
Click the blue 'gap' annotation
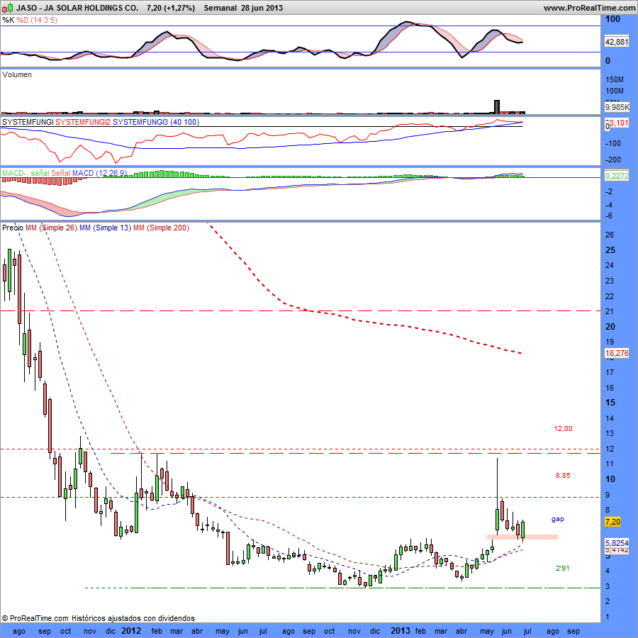(558, 519)
